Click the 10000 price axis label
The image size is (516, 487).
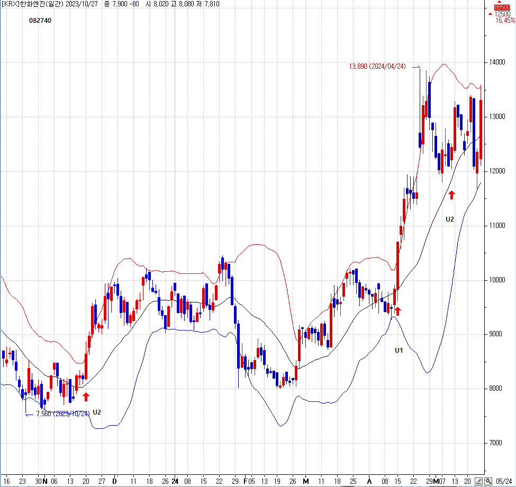pyautogui.click(x=497, y=280)
